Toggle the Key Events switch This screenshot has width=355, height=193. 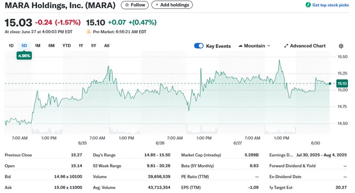coord(199,46)
